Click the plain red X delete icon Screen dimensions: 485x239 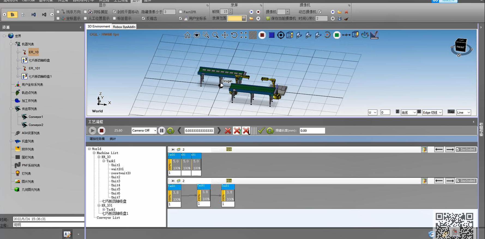coord(228,131)
